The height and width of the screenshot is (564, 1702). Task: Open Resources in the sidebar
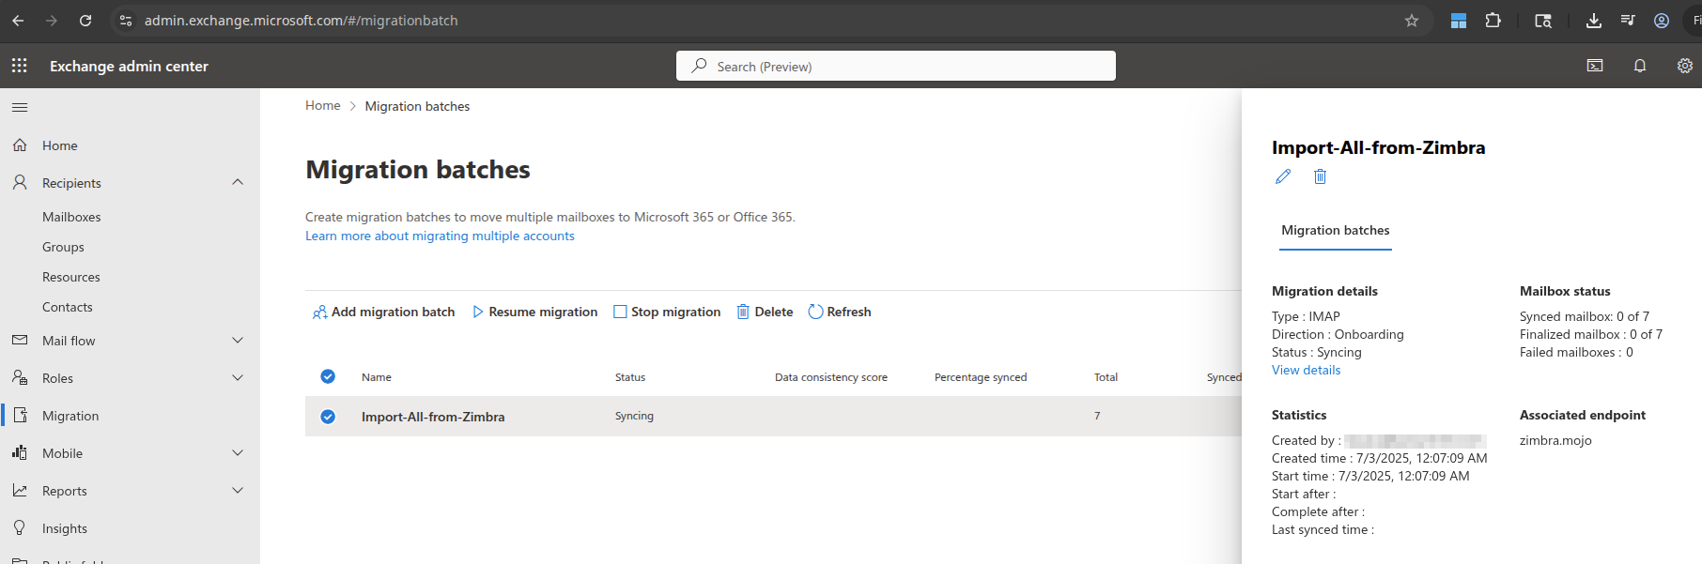click(71, 277)
